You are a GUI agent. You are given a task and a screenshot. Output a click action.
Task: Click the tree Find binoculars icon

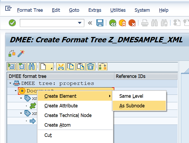(32, 66)
